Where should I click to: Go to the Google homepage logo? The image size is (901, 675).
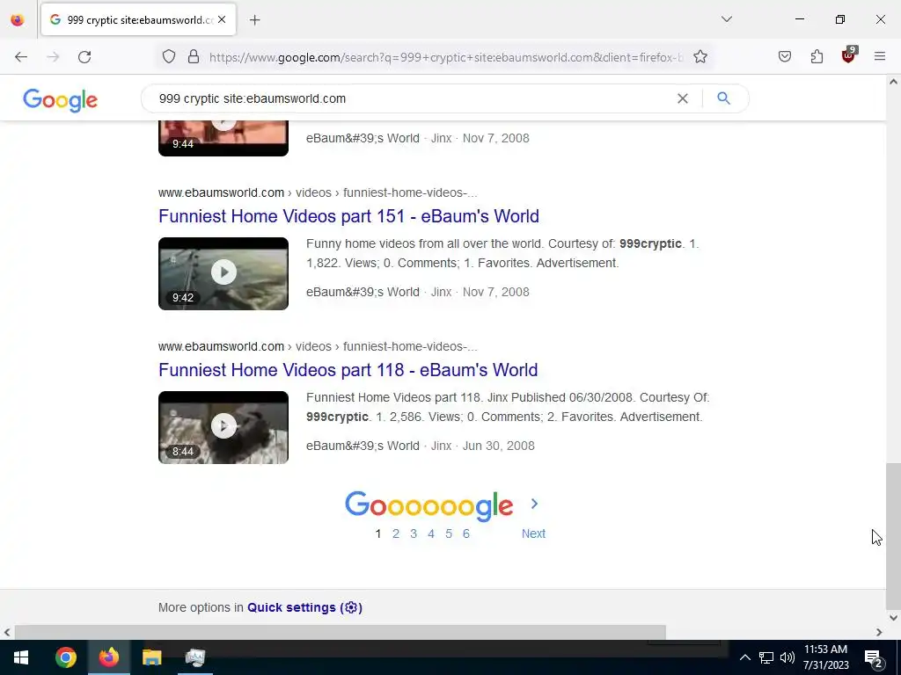(61, 100)
